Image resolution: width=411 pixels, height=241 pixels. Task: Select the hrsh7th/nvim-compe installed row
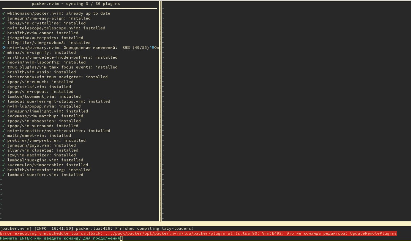click(x=40, y=33)
